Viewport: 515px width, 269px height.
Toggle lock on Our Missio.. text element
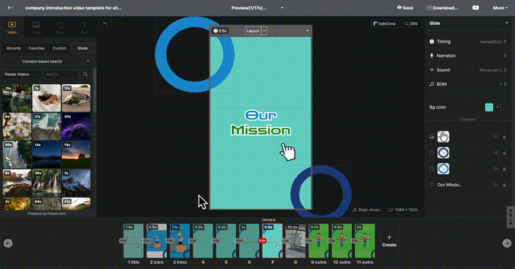[x=504, y=185]
